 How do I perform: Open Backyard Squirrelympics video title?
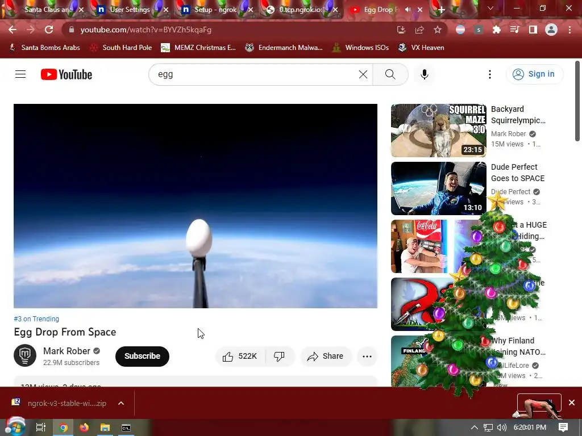tap(518, 115)
